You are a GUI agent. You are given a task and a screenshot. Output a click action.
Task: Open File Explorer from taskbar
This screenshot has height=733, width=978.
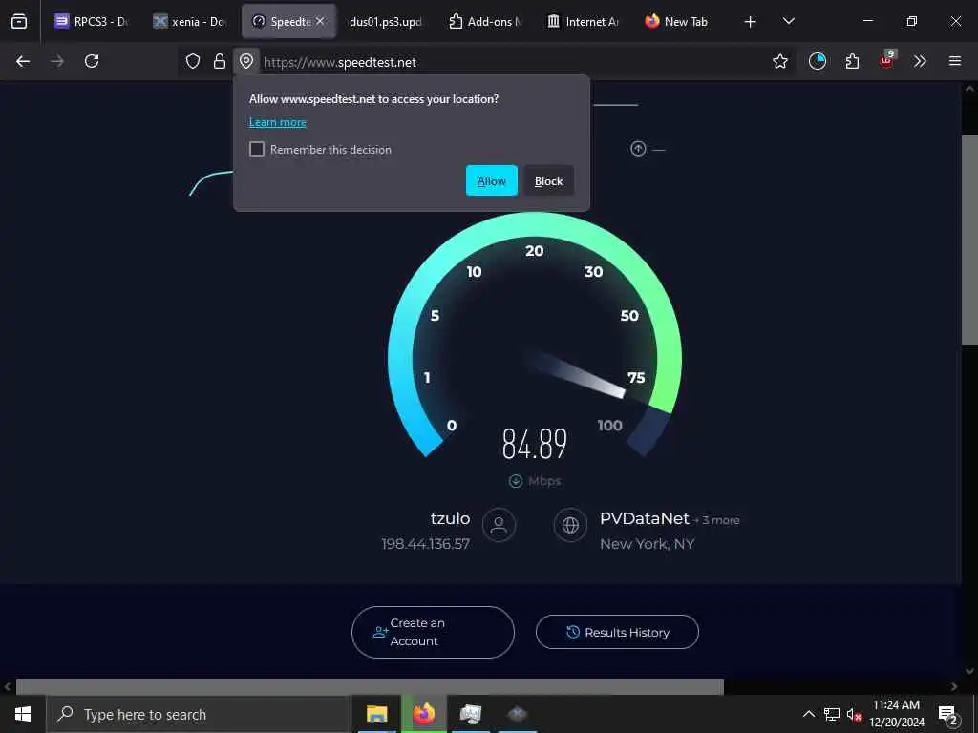coord(376,714)
